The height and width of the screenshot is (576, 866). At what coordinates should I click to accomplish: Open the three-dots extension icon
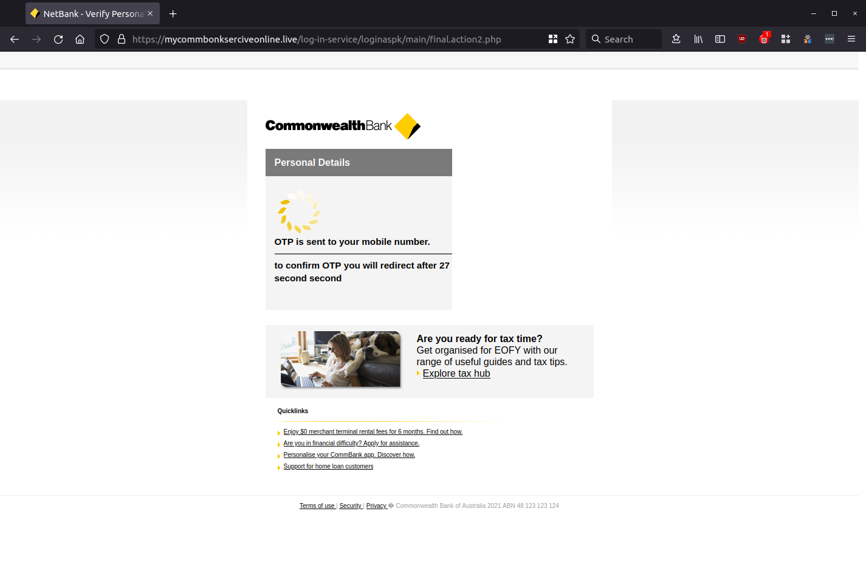830,39
